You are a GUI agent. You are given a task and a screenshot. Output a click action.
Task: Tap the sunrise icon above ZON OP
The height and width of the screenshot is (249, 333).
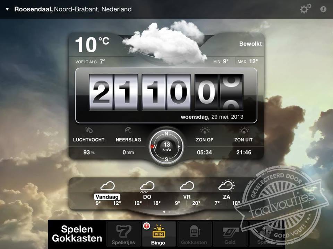(x=205, y=130)
